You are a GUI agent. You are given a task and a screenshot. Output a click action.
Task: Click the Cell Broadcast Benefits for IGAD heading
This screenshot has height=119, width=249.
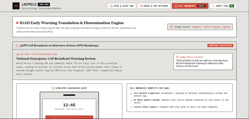pyautogui.click(x=150, y=88)
